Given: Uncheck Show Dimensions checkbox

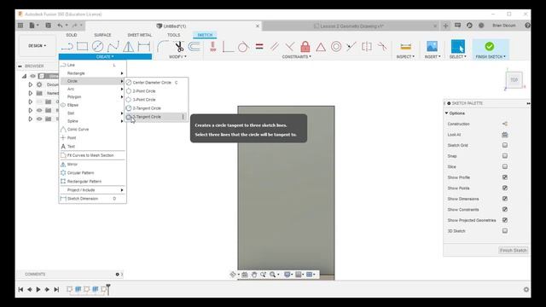Looking at the screenshot, I should 505,199.
